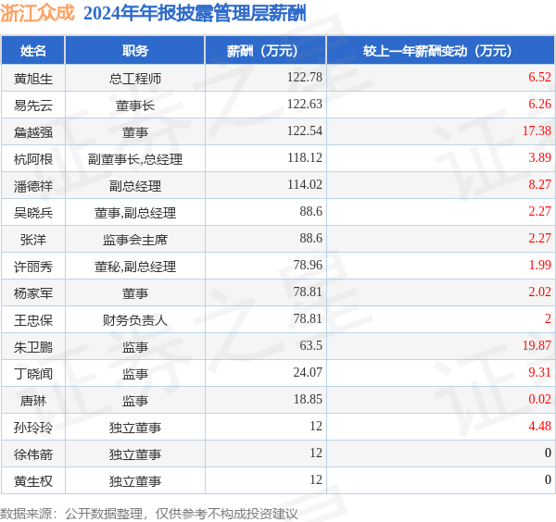Click the name 徐伟箭

[x=33, y=455]
